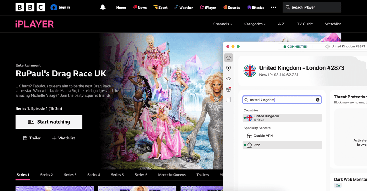Screen dimensions: 367x191
Task: Click the Sign in account icon
Action: [x=54, y=8]
